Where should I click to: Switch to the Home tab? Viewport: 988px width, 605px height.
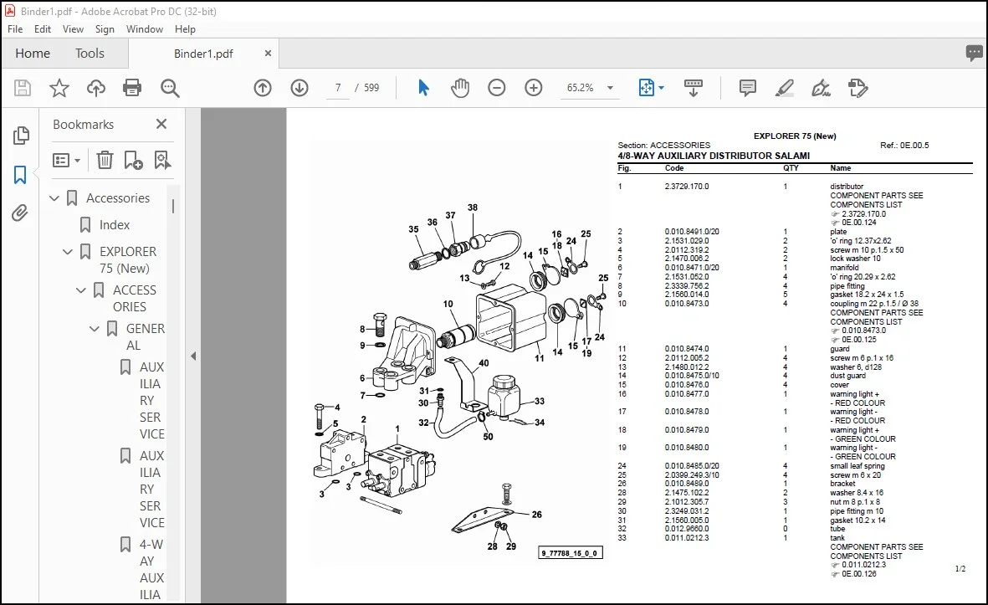click(33, 54)
